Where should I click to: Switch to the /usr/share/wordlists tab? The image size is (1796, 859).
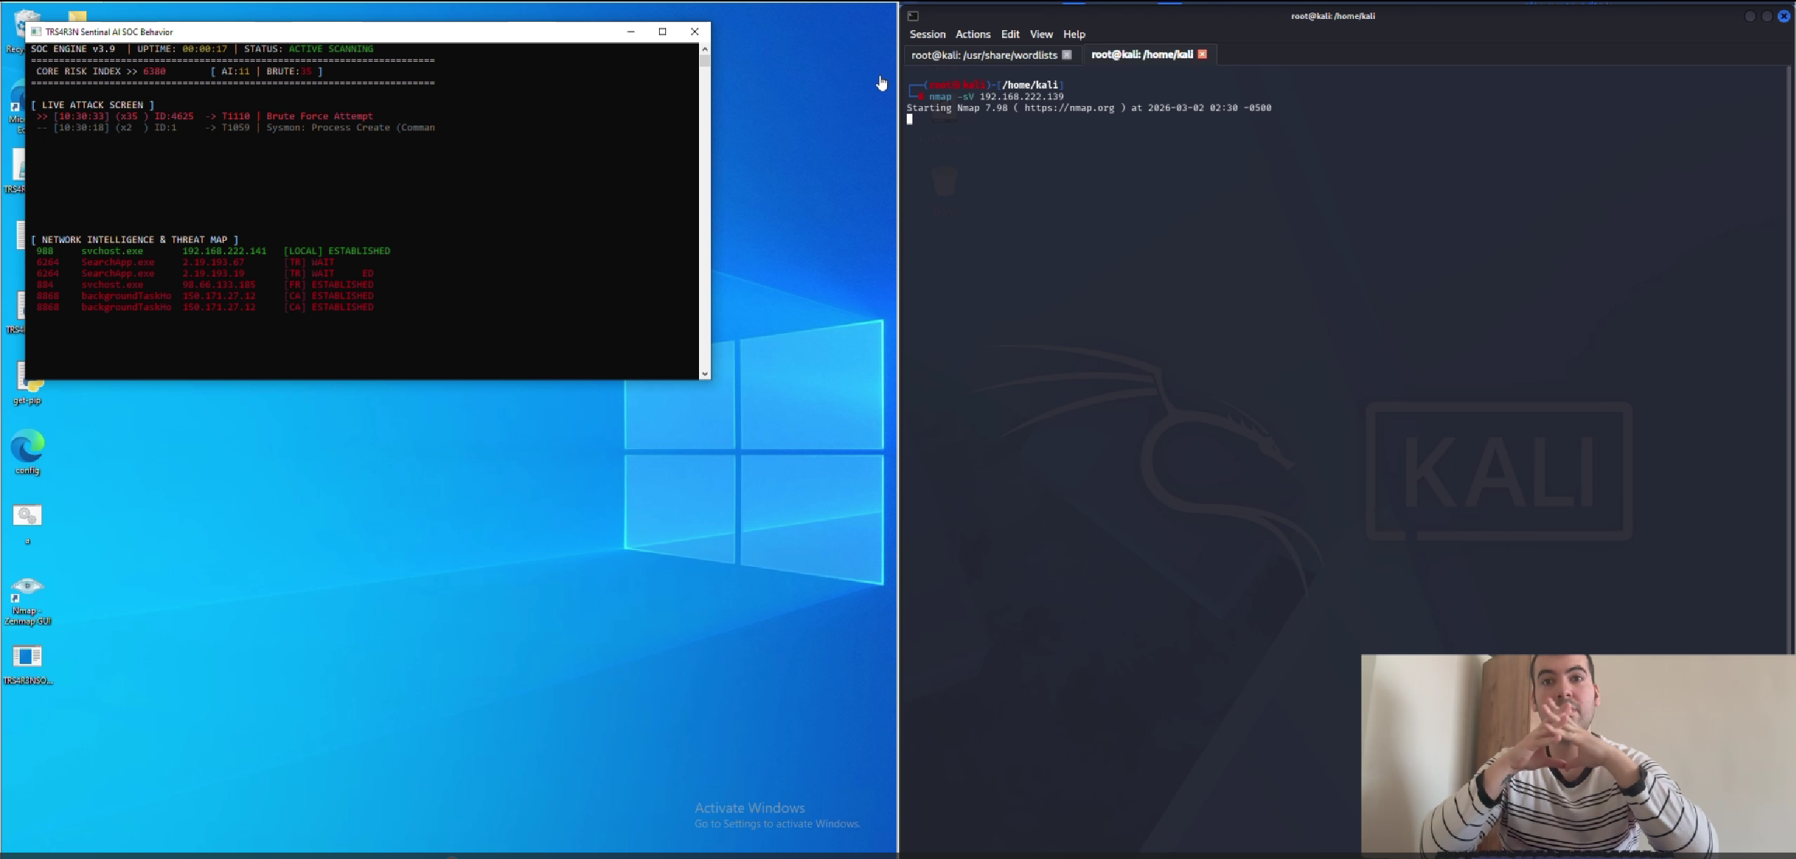tap(984, 55)
